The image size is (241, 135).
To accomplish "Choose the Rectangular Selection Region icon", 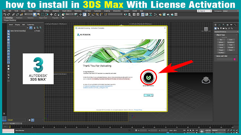I will 43,15.
